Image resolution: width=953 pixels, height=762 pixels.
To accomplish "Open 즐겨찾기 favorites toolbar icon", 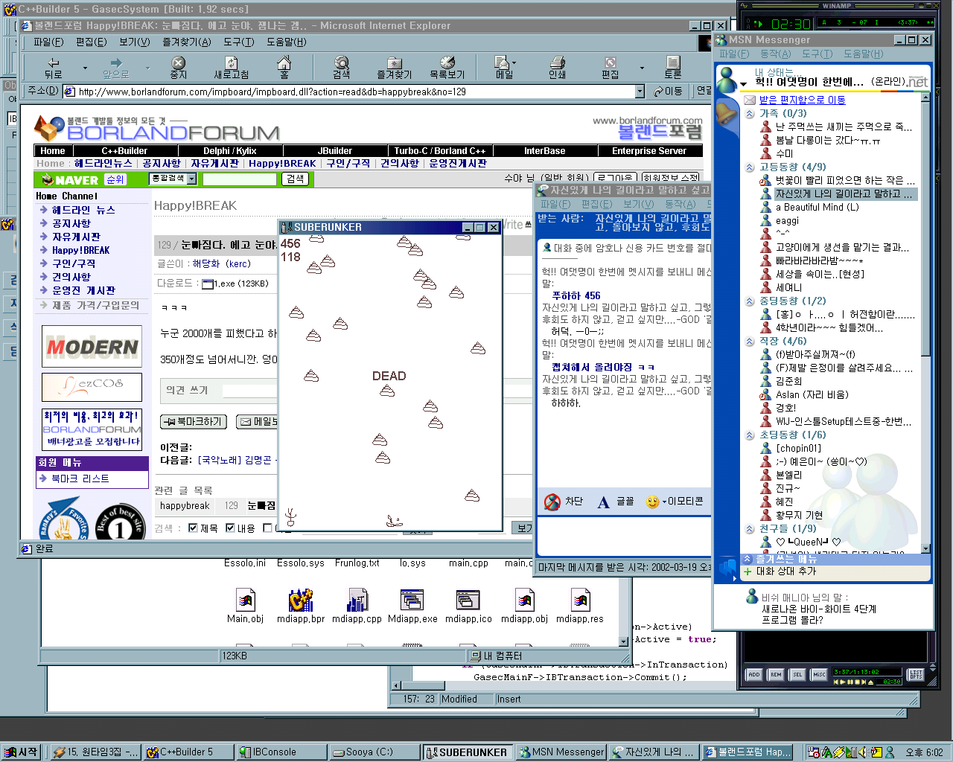I will point(395,67).
